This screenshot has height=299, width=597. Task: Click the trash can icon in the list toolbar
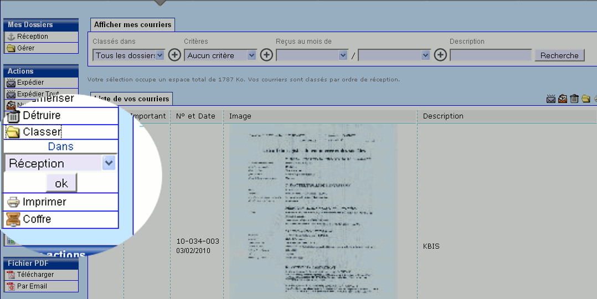click(x=574, y=99)
